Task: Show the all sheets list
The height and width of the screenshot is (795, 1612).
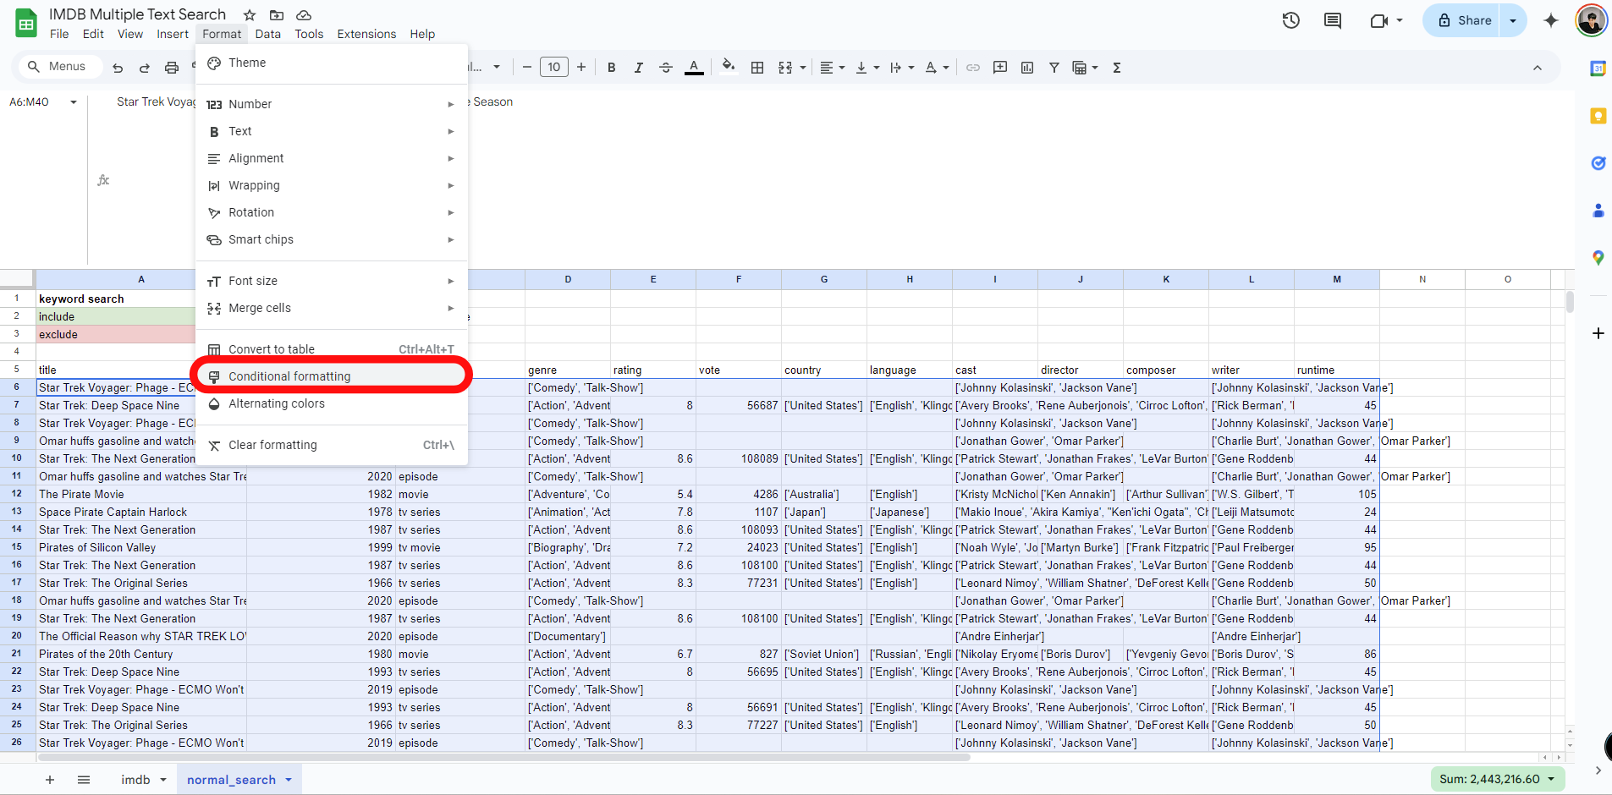Action: [x=84, y=780]
